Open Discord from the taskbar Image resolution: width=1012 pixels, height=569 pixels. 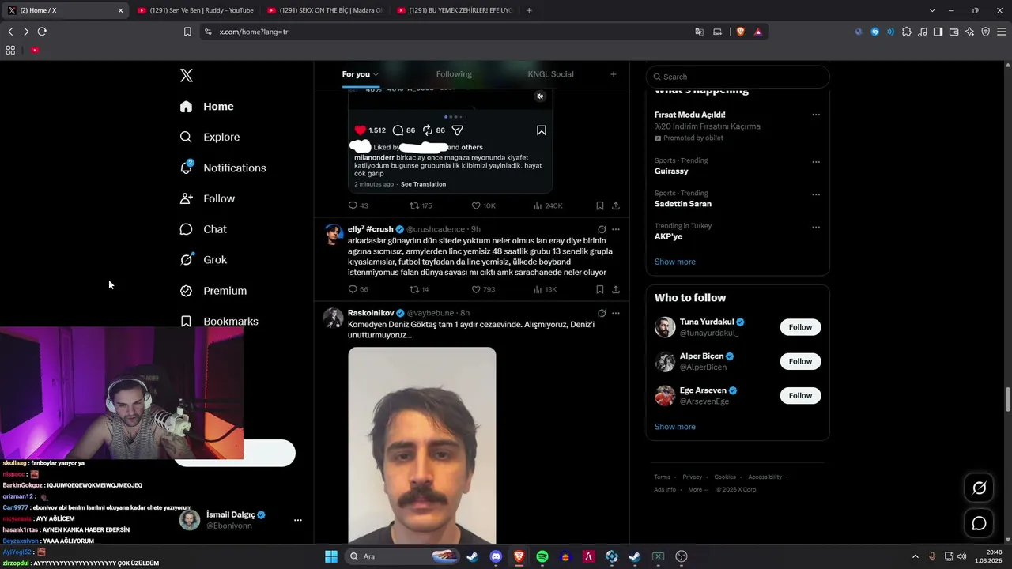click(496, 556)
